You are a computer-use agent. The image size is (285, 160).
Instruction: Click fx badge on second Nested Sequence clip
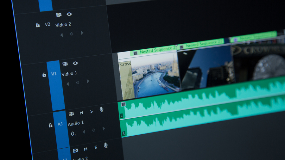tap(181, 47)
